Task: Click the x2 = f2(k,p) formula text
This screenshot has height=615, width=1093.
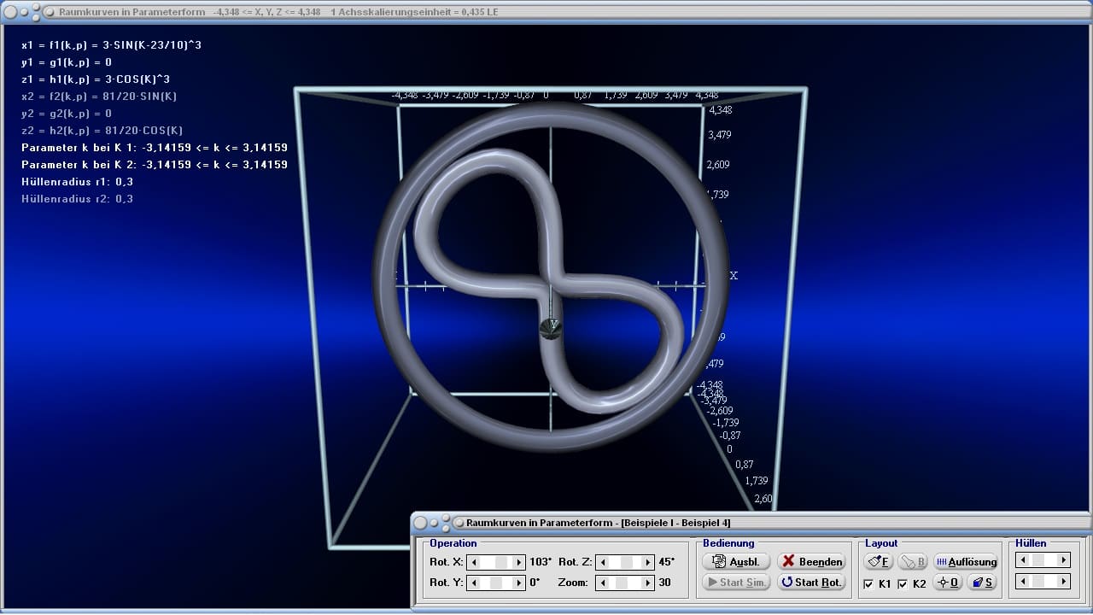Action: (x=99, y=97)
